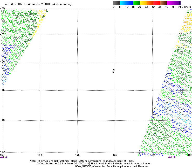Click the gray 0–5 knots legend segment
Screen dimensions: 192x168
116,3
